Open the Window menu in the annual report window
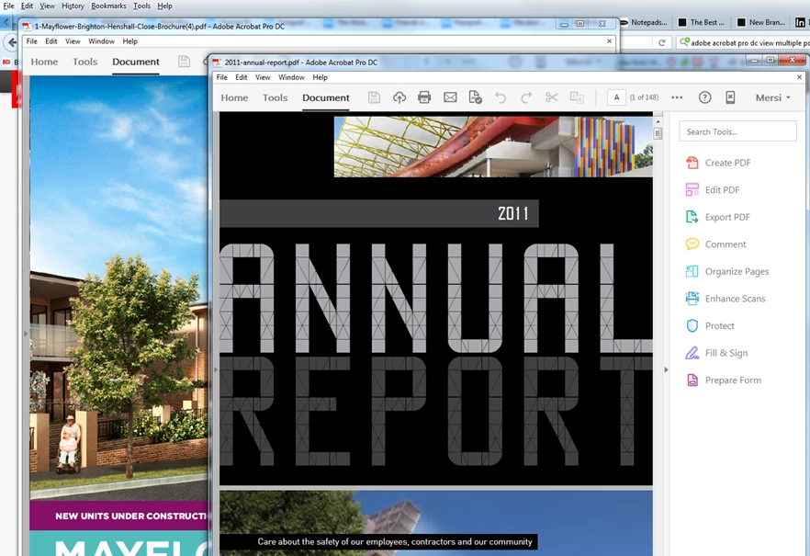This screenshot has height=556, width=810. [291, 77]
